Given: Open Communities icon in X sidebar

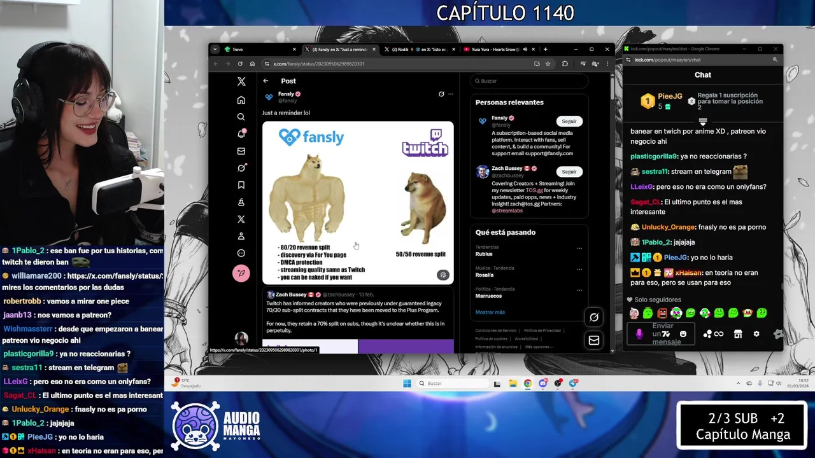Looking at the screenshot, I should (x=241, y=202).
